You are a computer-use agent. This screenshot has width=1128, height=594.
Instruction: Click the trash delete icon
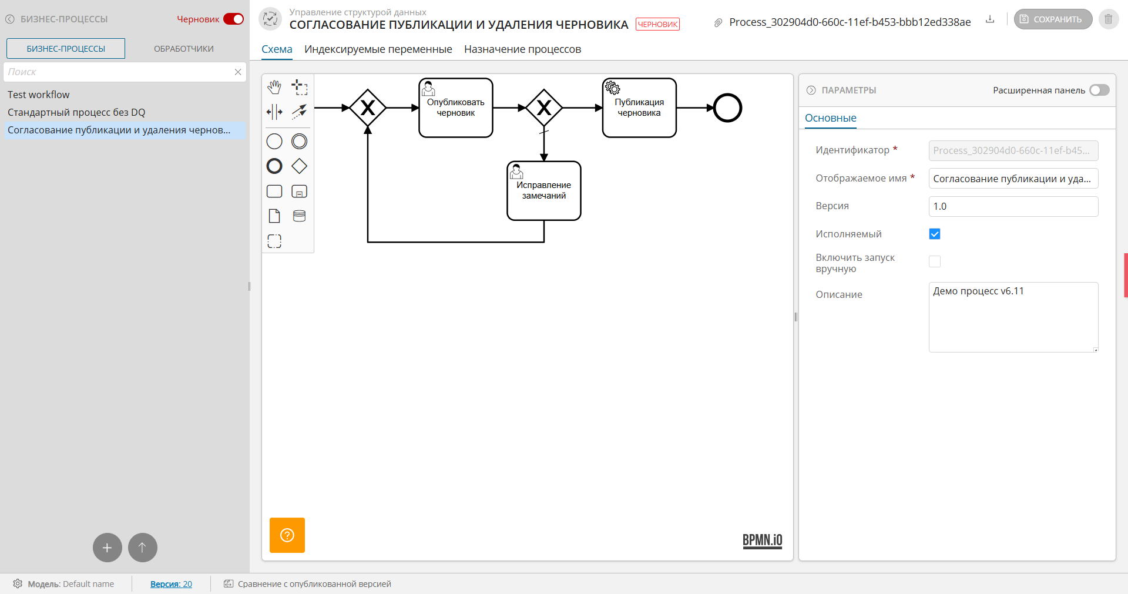pos(1109,19)
